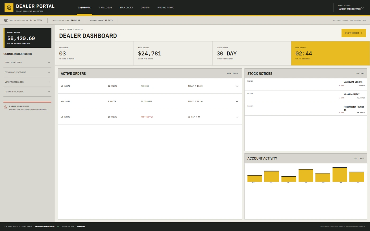The height and width of the screenshot is (231, 370).
Task: Switch to the Catalogue tab
Action: coord(105,8)
